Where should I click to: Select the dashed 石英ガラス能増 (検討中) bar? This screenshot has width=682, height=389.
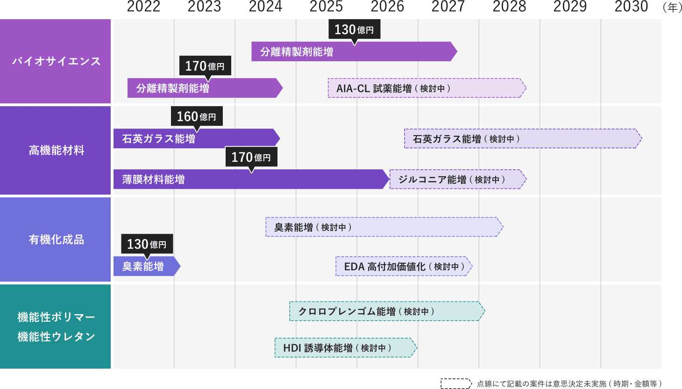pos(523,138)
